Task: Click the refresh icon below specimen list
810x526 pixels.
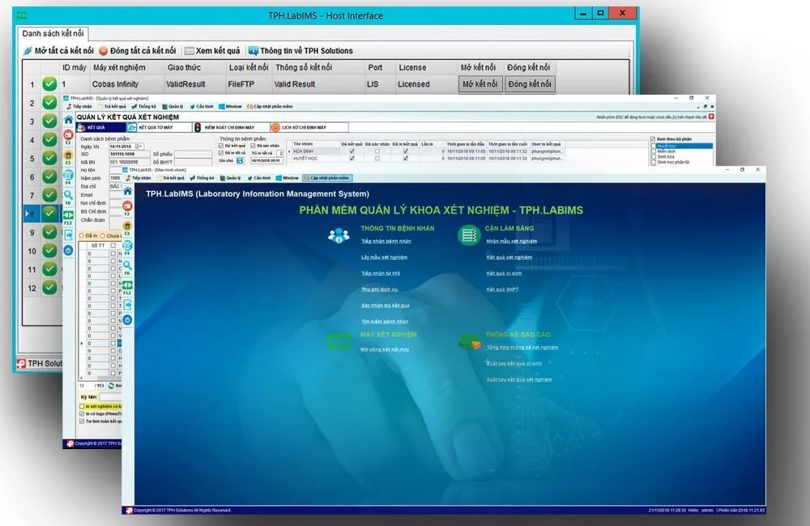Action: point(111,385)
